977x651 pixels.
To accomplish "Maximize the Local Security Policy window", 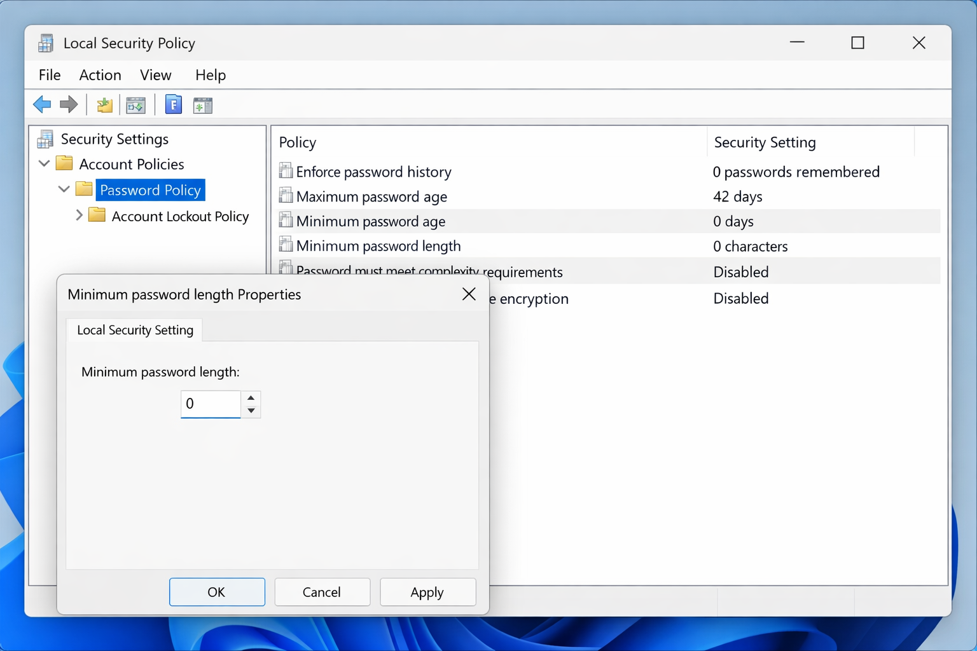I will click(x=858, y=43).
